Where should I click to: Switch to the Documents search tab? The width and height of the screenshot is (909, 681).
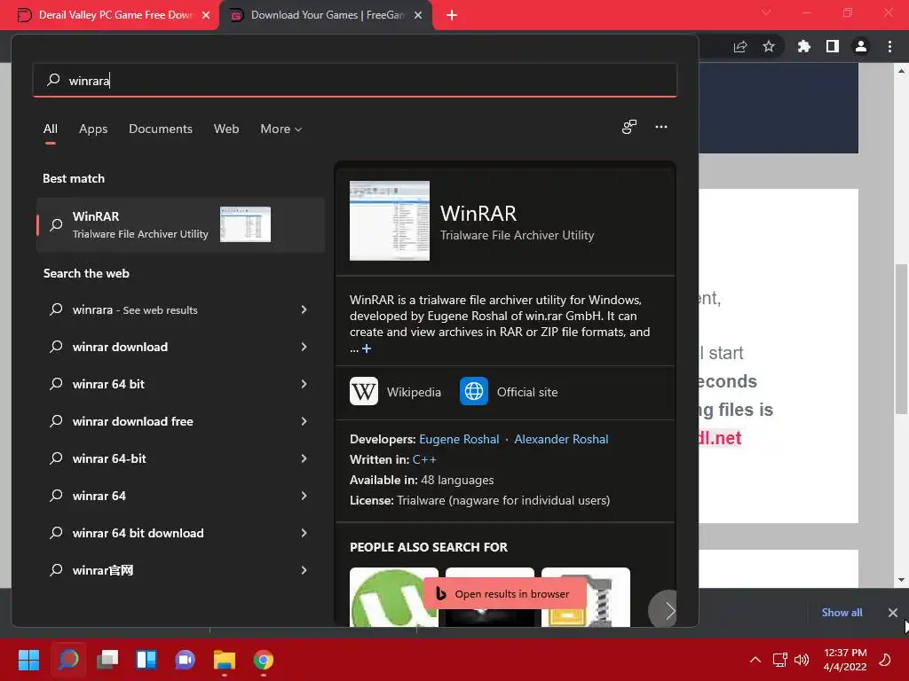click(161, 129)
